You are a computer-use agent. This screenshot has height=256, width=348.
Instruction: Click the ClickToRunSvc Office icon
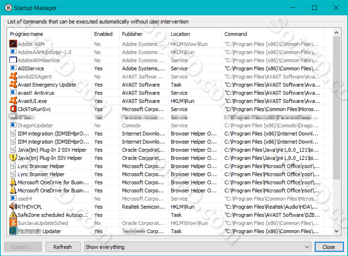[13, 109]
